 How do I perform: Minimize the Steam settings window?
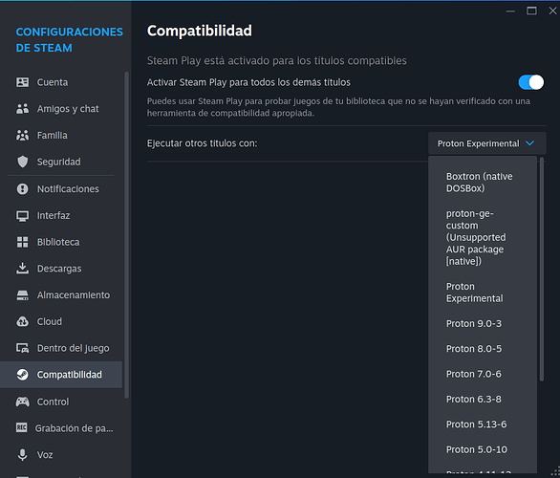coord(510,11)
